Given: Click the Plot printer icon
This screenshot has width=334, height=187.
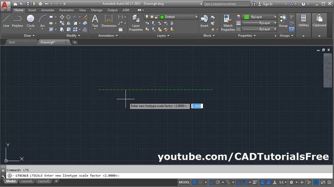Looking at the screenshot, I should click(40, 4).
